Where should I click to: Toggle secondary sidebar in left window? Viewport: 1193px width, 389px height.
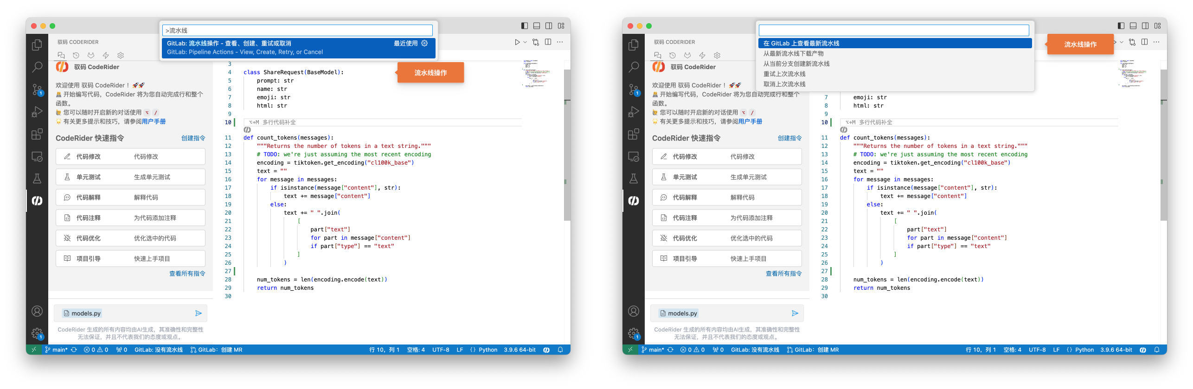tap(549, 26)
